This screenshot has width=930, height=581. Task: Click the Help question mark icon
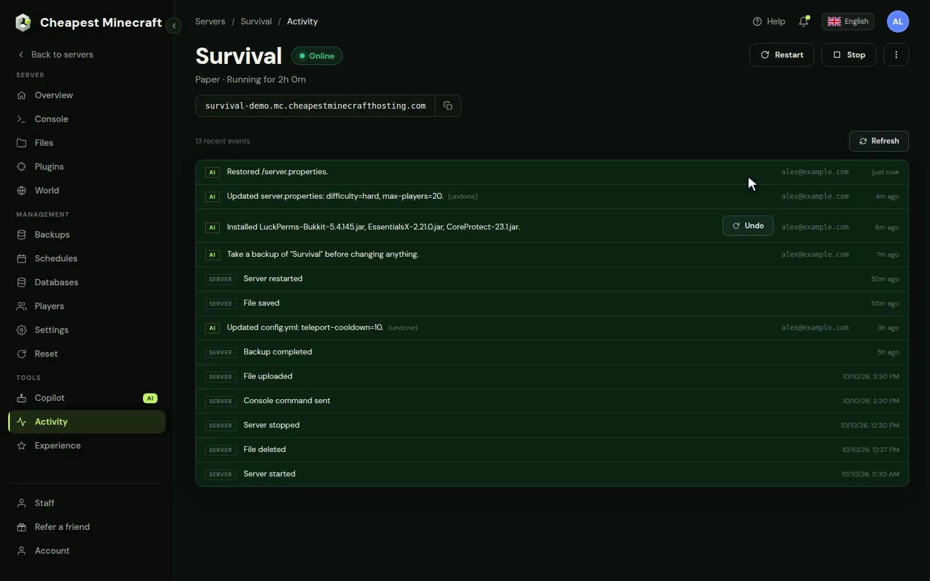757,21
